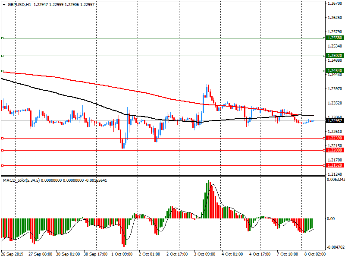Click left handle of the 1.25580 line
Image resolution: width=345 pixels, height=259 pixels.
point(2,38)
